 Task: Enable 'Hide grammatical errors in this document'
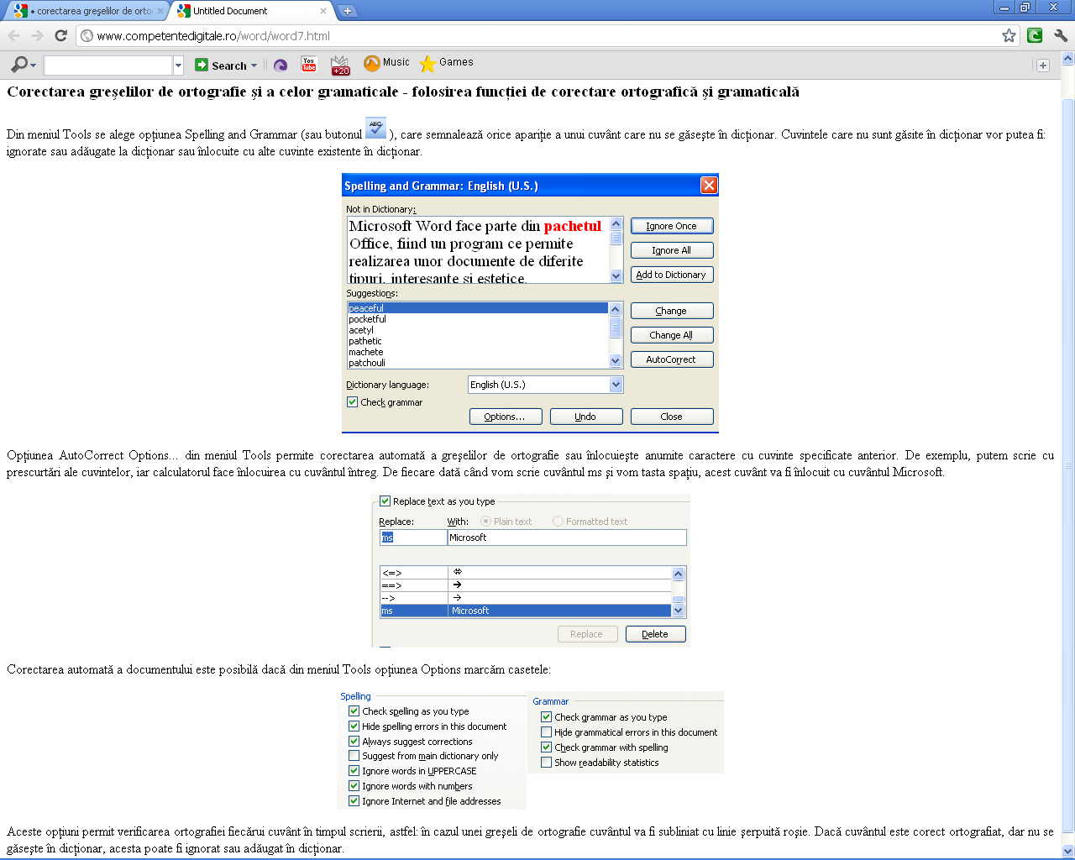click(x=547, y=732)
